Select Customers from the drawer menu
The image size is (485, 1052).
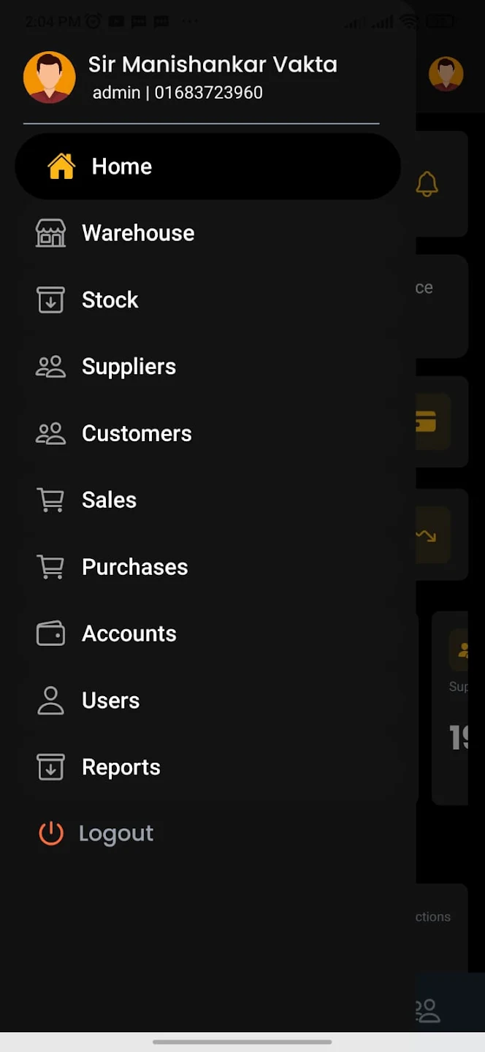[x=137, y=433]
